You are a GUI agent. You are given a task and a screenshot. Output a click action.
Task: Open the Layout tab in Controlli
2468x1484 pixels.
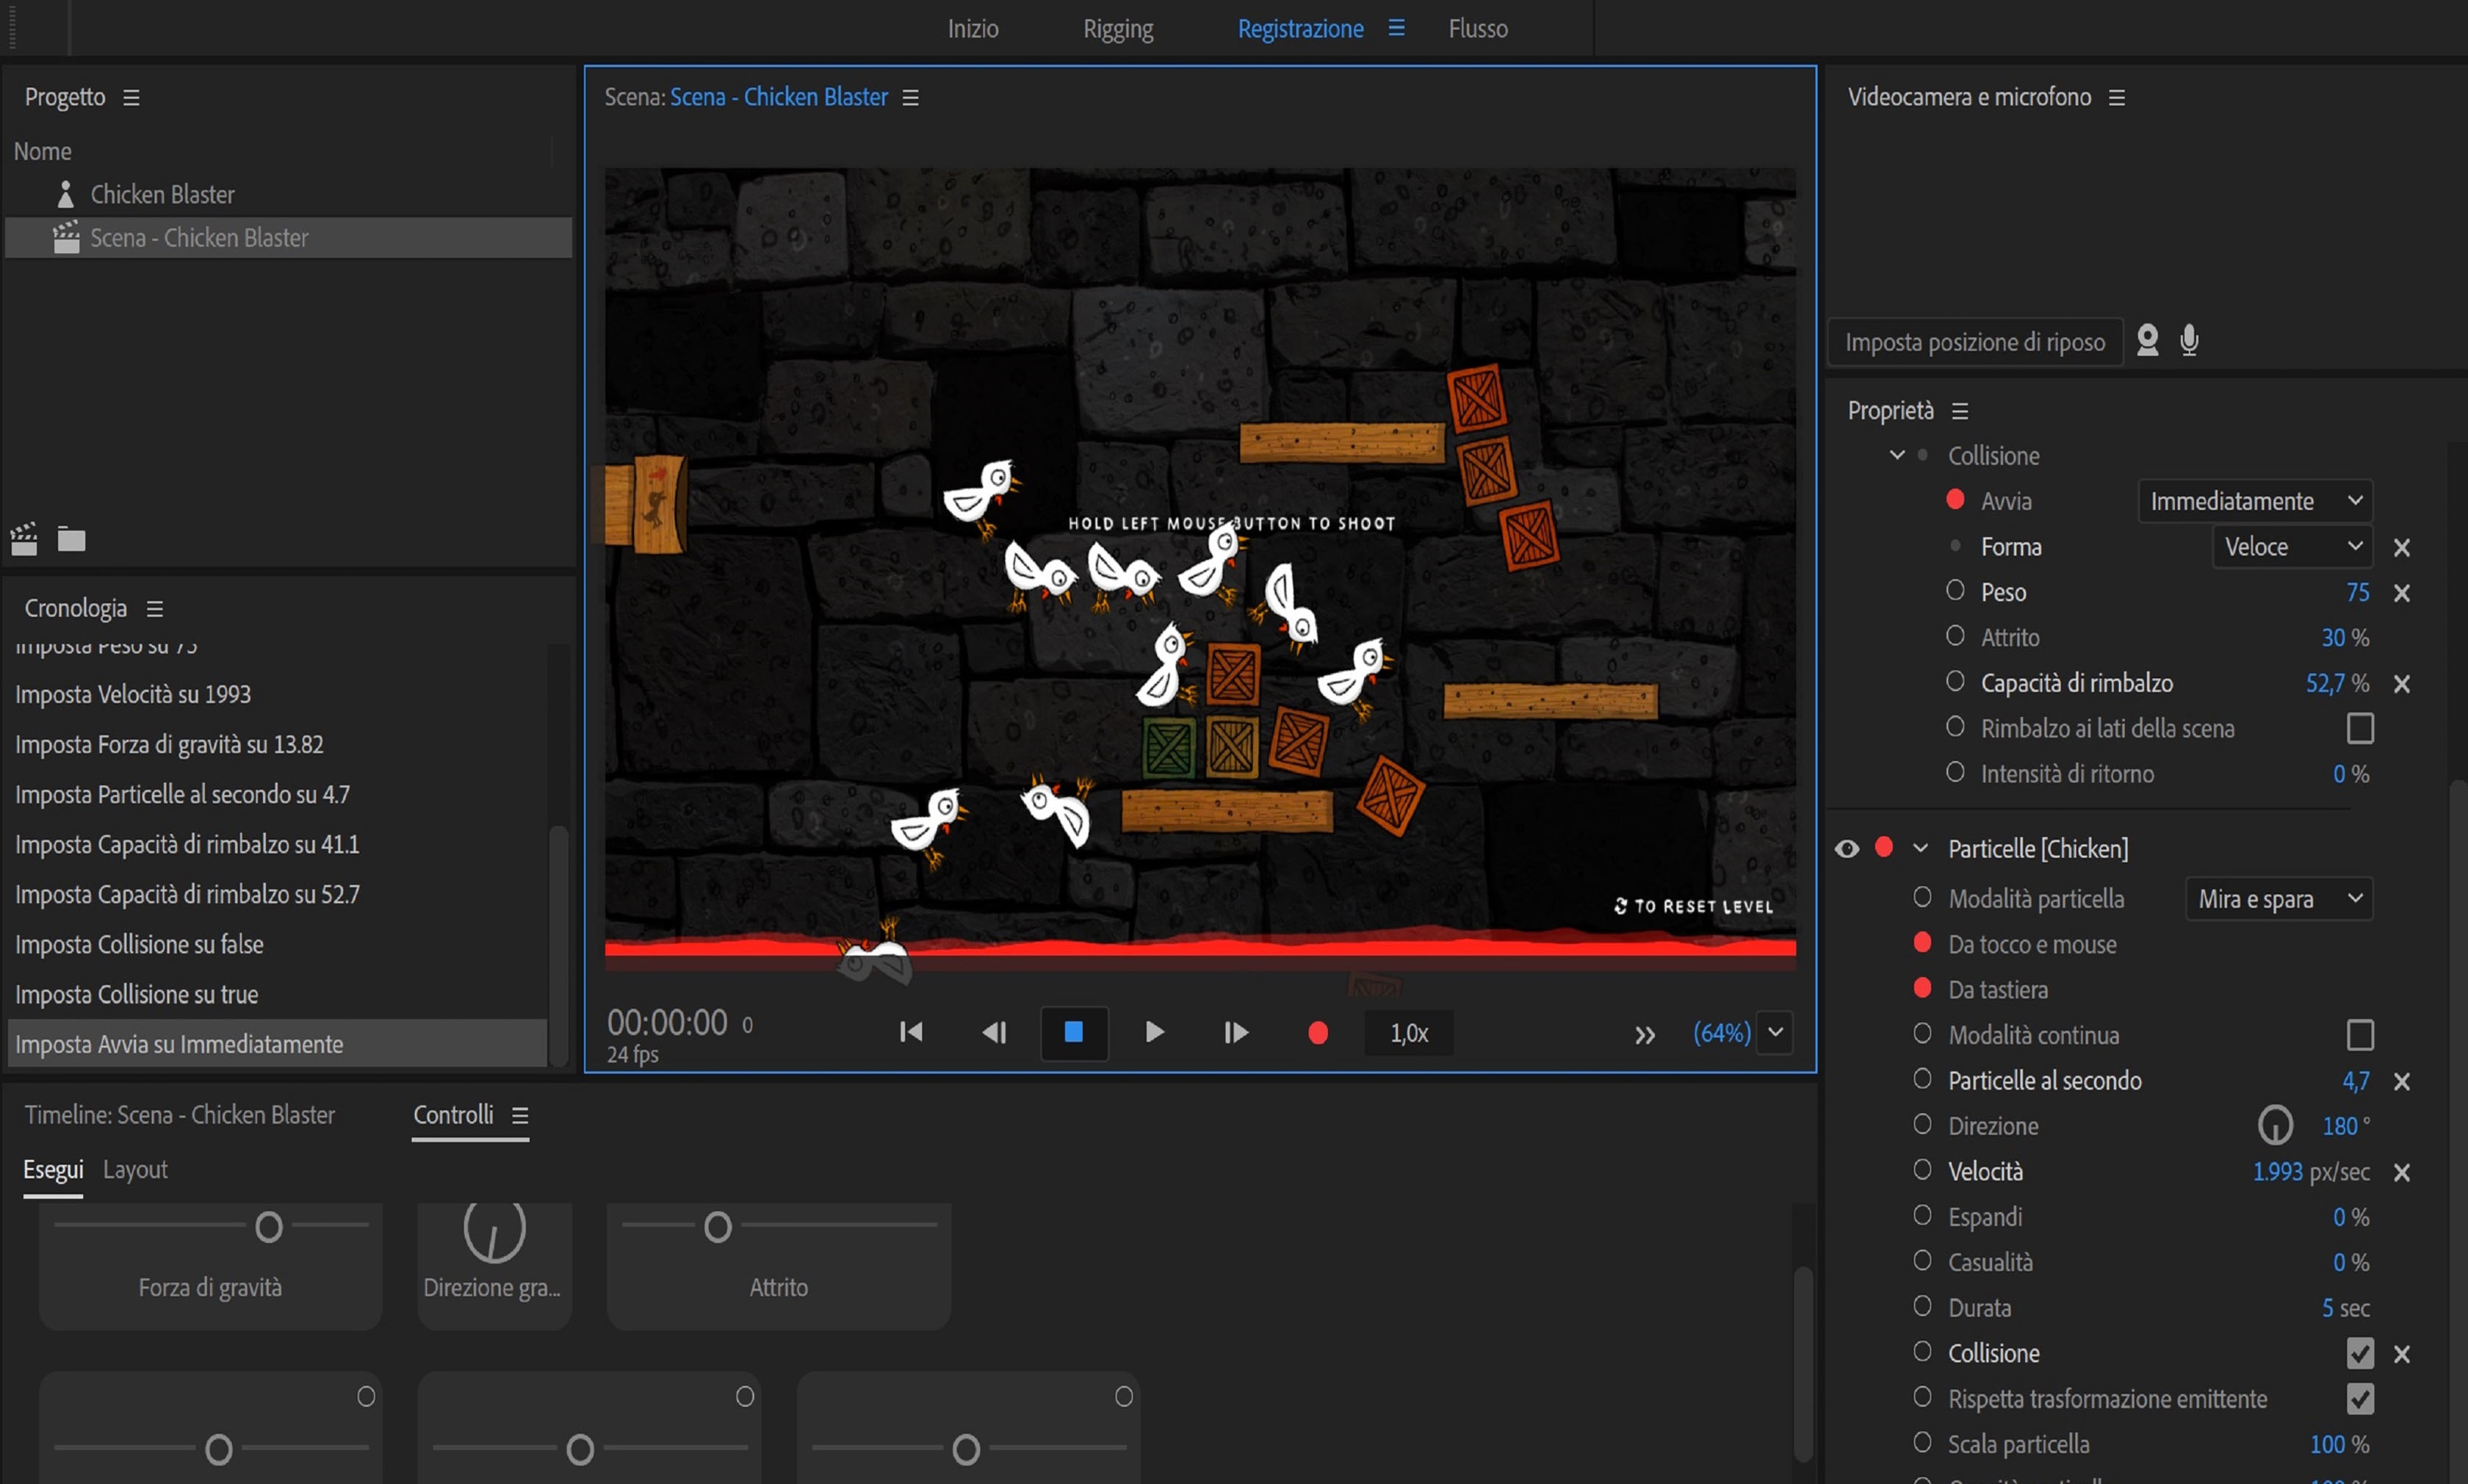pyautogui.click(x=135, y=1169)
